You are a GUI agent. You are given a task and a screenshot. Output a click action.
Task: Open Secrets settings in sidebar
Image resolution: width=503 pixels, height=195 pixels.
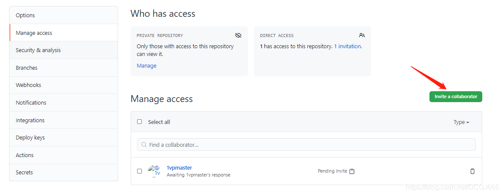(x=64, y=172)
